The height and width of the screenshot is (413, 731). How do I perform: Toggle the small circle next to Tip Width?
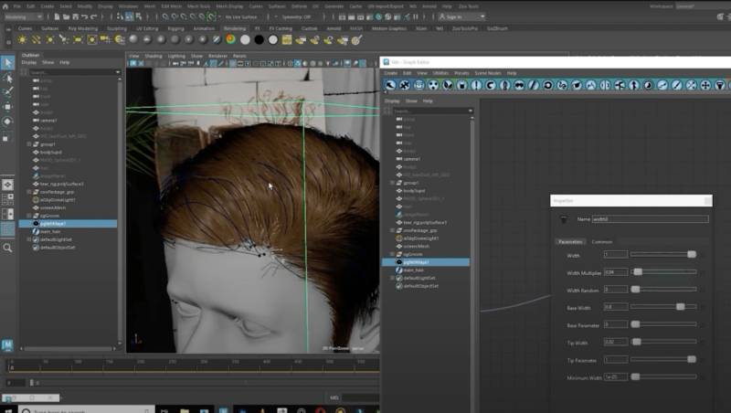pos(703,343)
